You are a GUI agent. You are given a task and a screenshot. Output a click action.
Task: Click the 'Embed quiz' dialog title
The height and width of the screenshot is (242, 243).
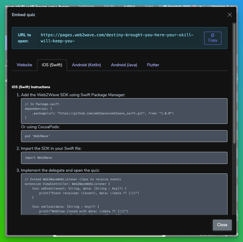[23, 15]
